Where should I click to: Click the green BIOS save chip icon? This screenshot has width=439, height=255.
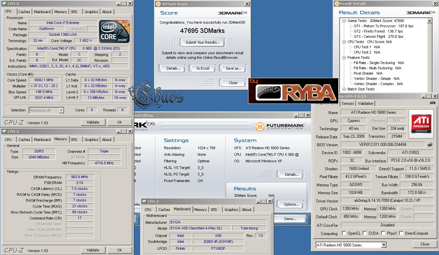pos(430,144)
